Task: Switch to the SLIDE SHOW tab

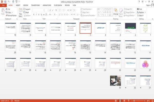Action: (58, 5)
